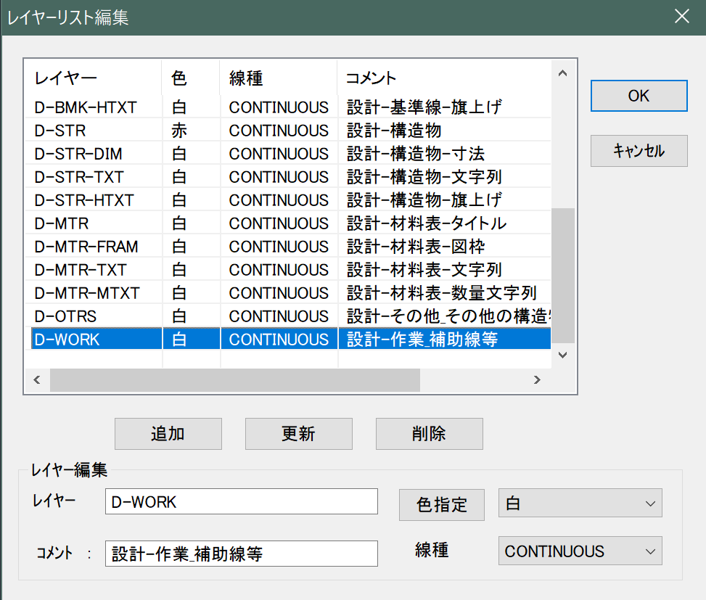Select the D-MTR-MTXT layer row
The width and height of the screenshot is (706, 600).
pos(288,293)
